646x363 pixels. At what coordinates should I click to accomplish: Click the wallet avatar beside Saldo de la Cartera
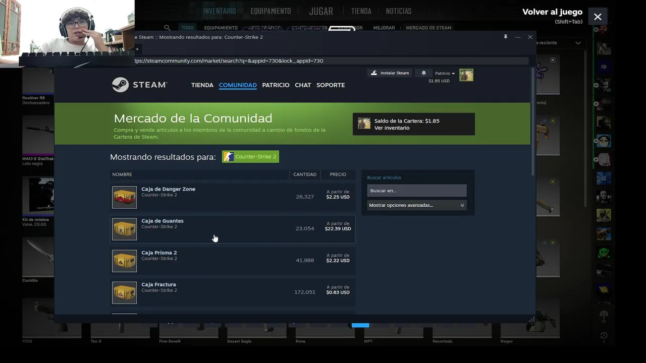364,124
